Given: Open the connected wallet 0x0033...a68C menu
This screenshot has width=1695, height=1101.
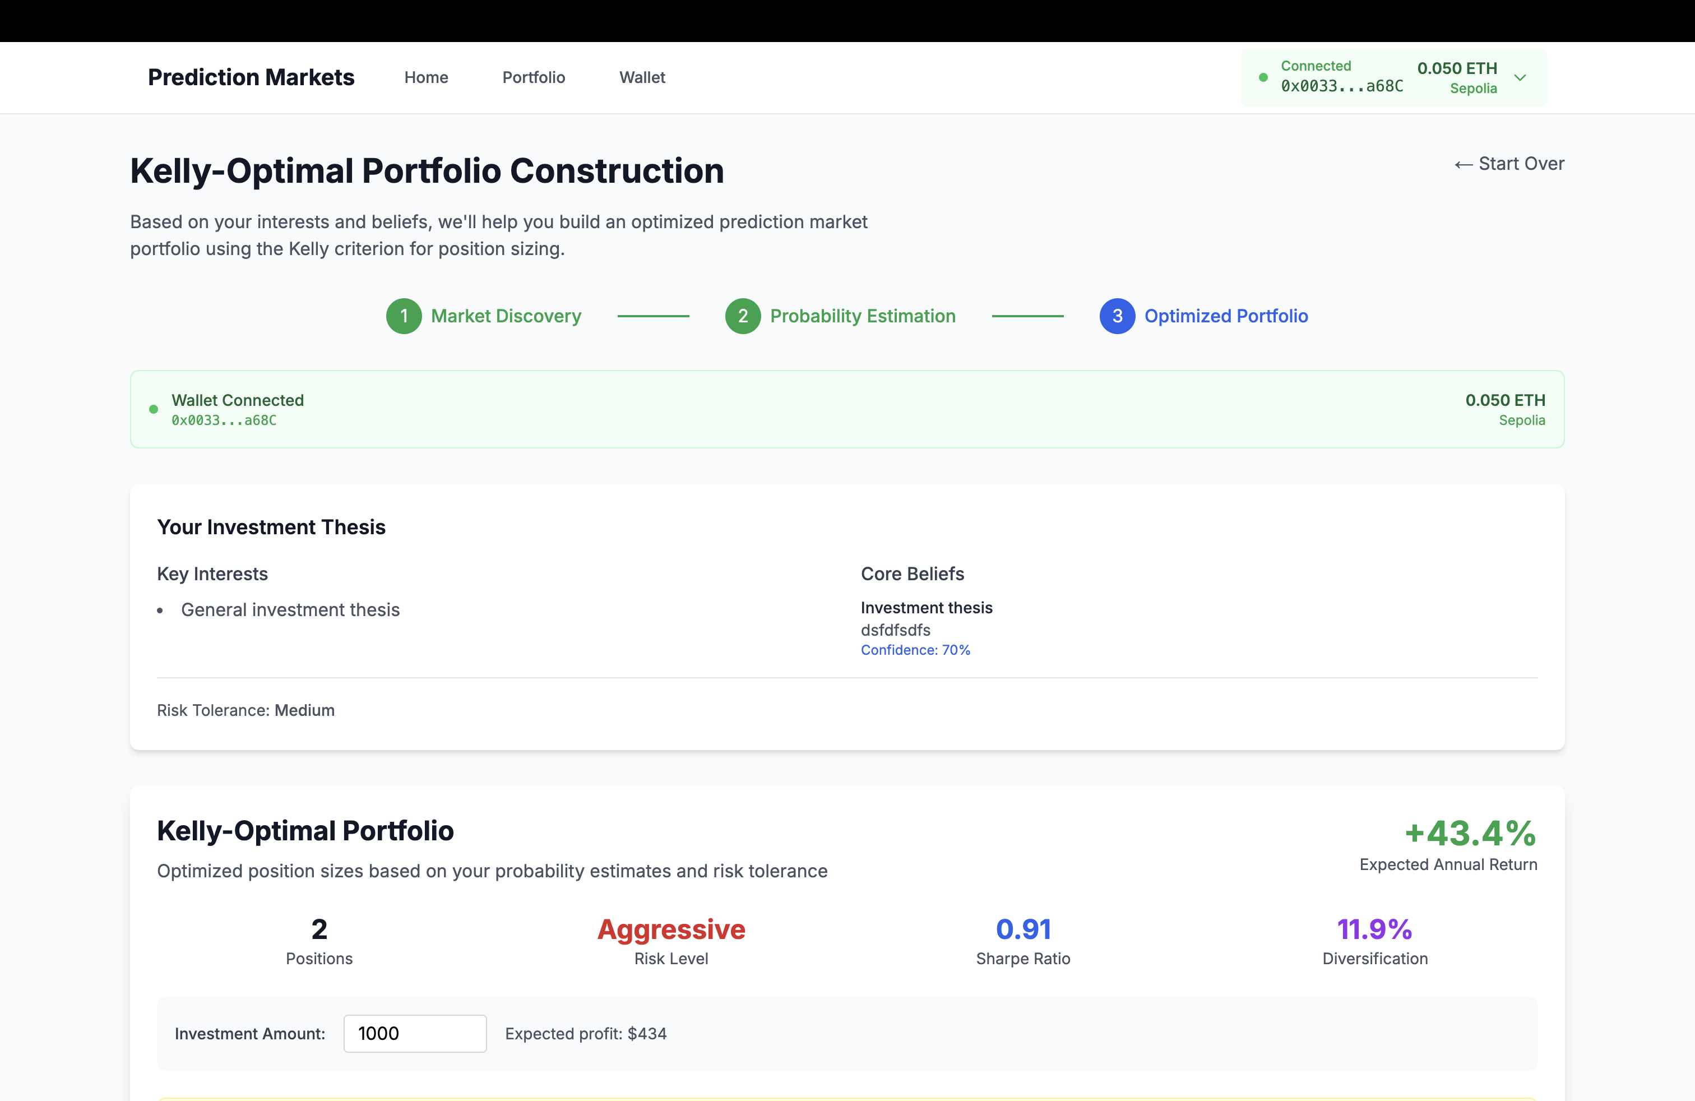Looking at the screenshot, I should click(1342, 86).
